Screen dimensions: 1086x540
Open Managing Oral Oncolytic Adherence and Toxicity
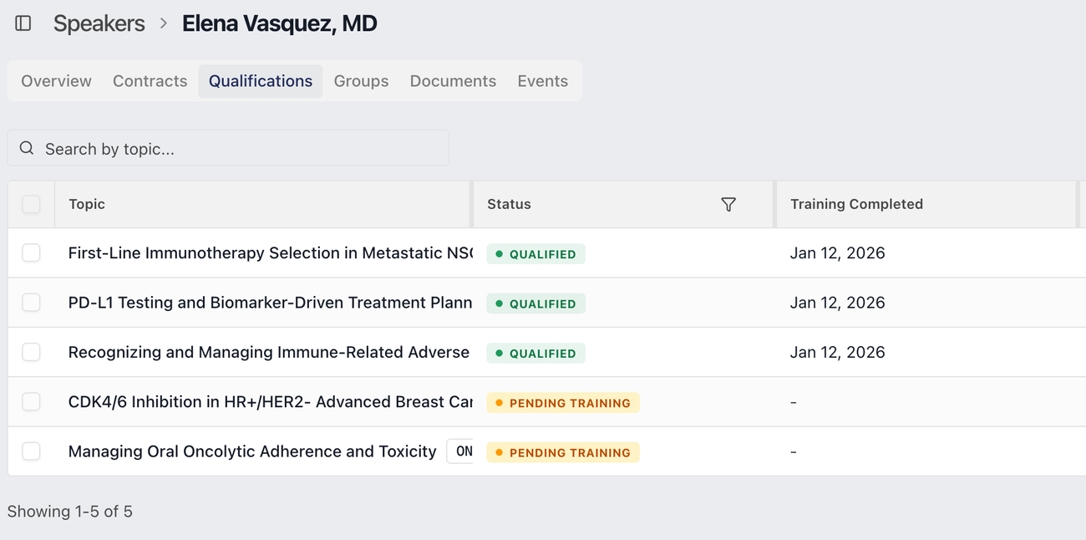tap(252, 451)
